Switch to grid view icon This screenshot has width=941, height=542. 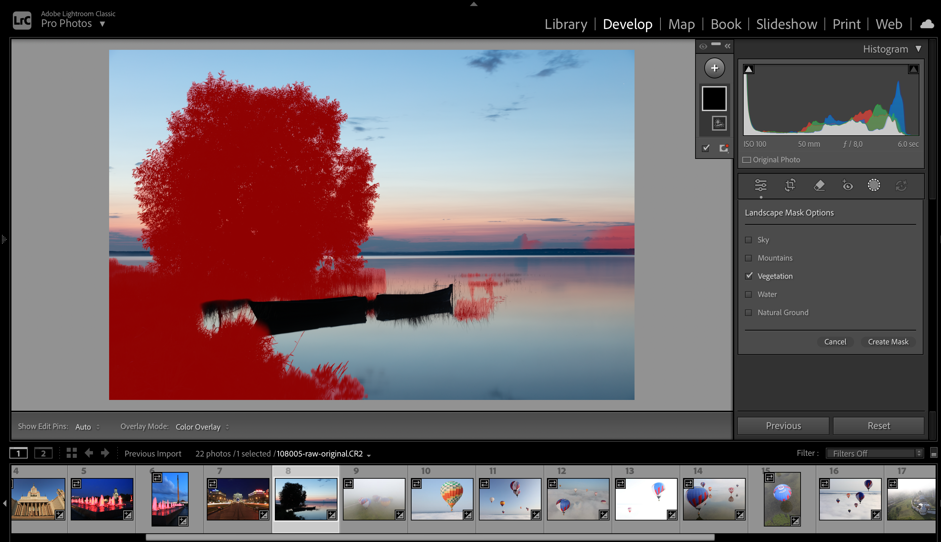tap(71, 453)
